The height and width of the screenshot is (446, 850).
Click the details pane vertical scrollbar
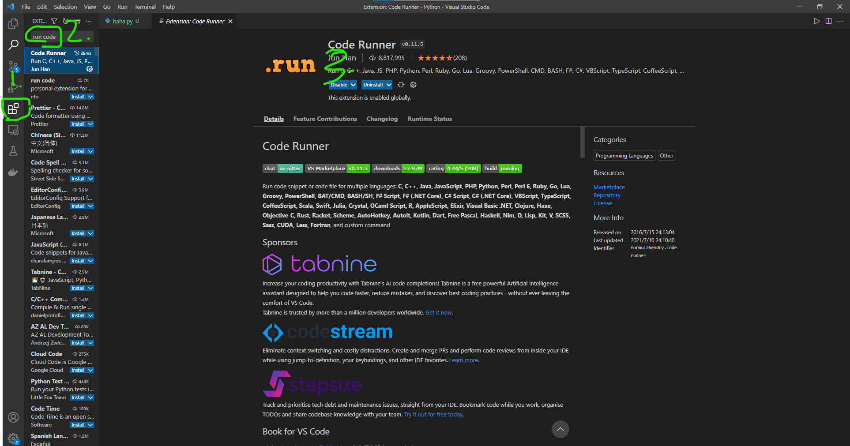pyautogui.click(x=583, y=141)
